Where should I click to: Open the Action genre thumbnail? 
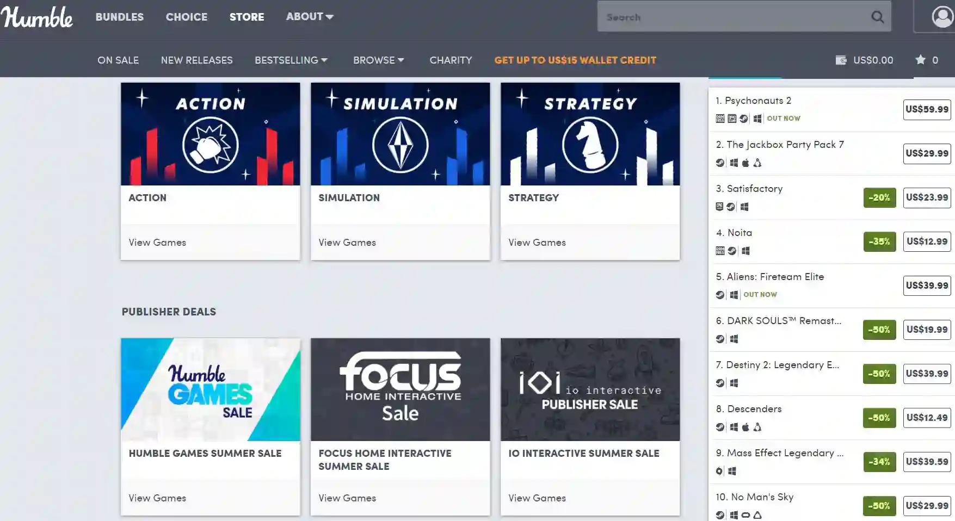tap(211, 134)
